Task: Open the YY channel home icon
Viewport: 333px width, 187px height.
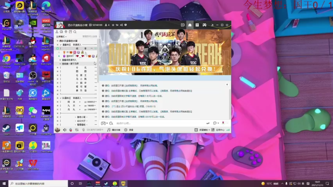Action: click(x=190, y=25)
